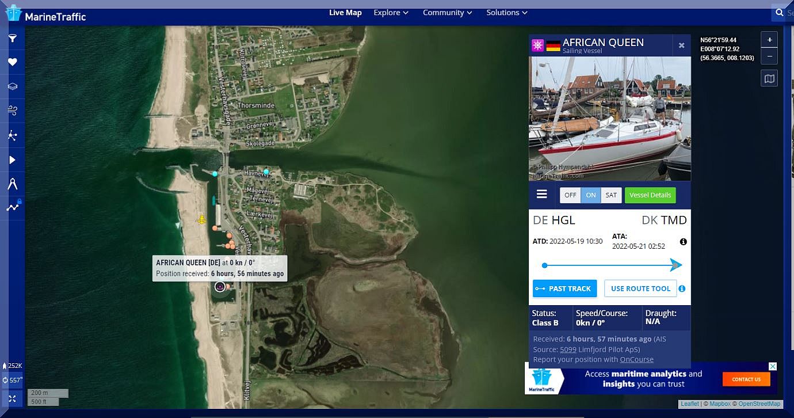Image resolution: width=794 pixels, height=418 pixels.
Task: Expand the Solutions dropdown menu
Action: (x=506, y=13)
